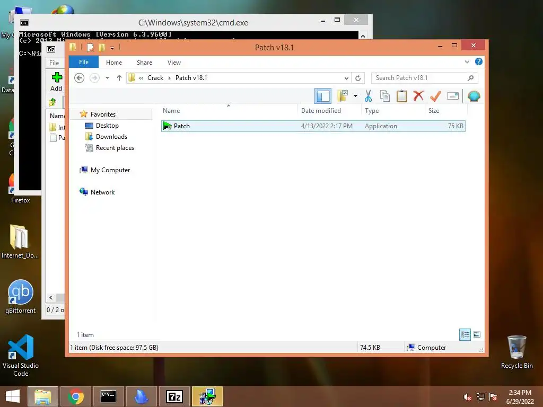Toggle the navigation pane layout button
The height and width of the screenshot is (407, 543).
click(323, 96)
